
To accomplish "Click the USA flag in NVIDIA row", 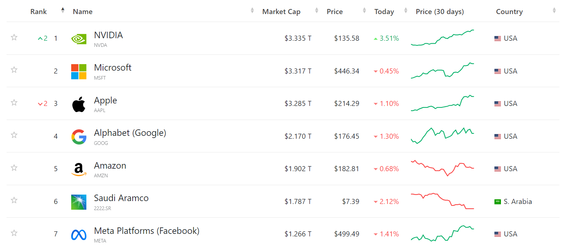I will [498, 39].
